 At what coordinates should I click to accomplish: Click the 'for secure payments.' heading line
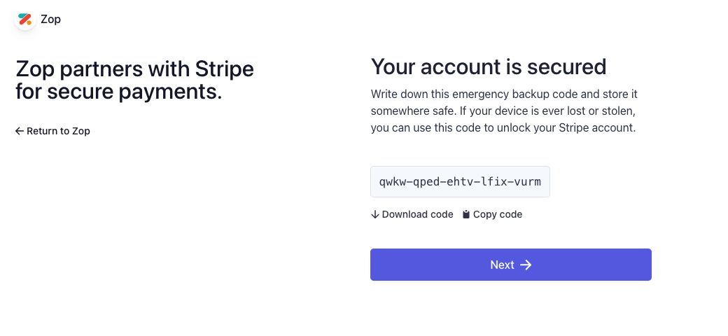pos(119,92)
